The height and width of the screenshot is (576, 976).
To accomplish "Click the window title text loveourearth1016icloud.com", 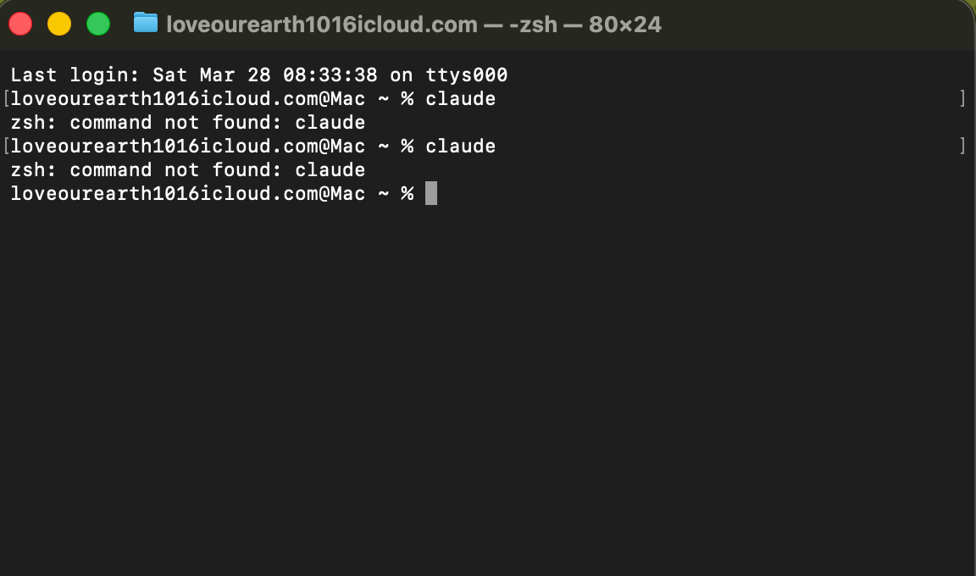I will point(322,25).
